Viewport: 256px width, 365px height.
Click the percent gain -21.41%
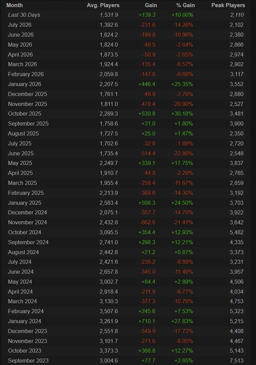tap(183, 222)
